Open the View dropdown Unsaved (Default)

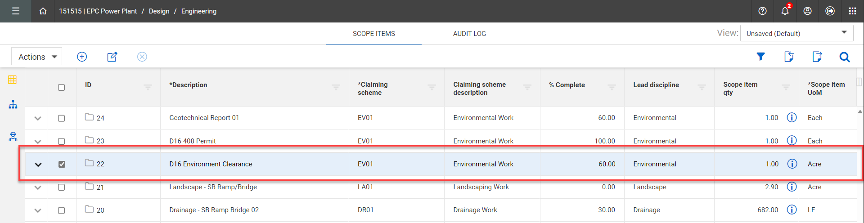click(796, 33)
